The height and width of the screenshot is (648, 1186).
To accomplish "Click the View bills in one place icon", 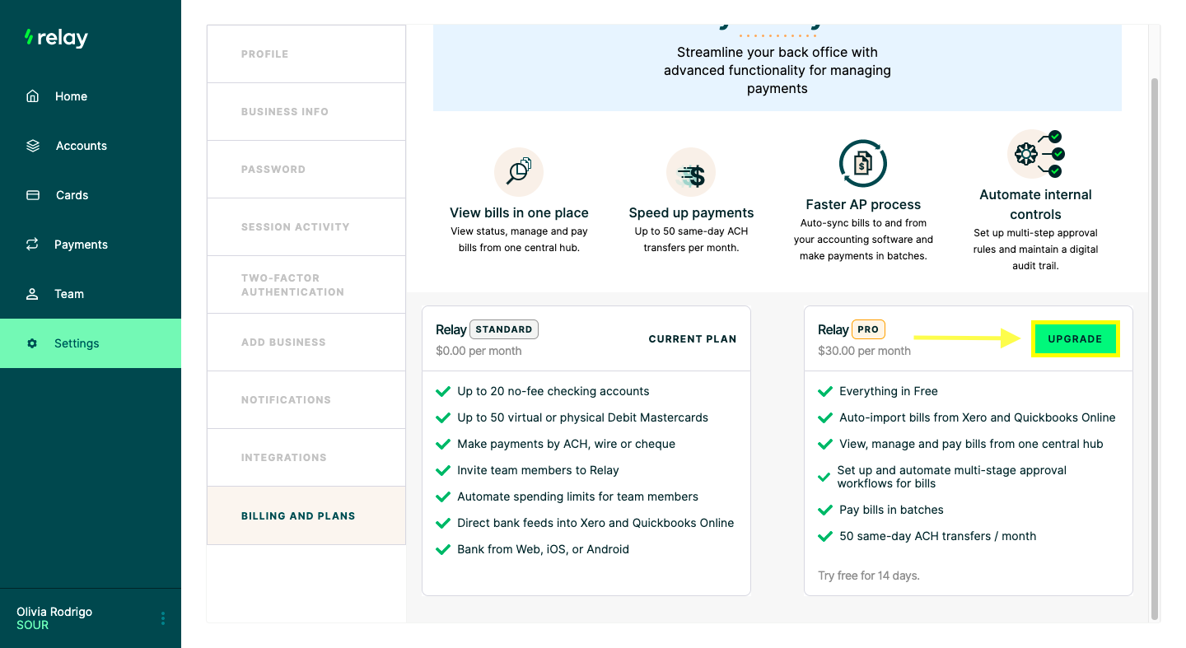I will coord(519,172).
